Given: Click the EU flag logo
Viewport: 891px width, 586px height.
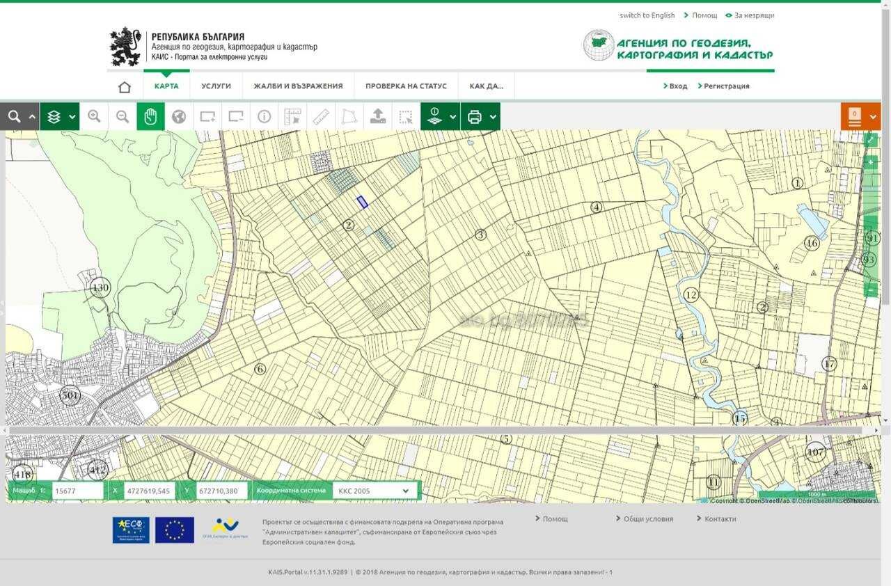Looking at the screenshot, I should tap(175, 530).
